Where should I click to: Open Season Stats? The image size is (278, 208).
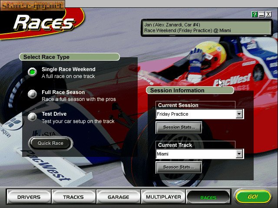coord(179,167)
